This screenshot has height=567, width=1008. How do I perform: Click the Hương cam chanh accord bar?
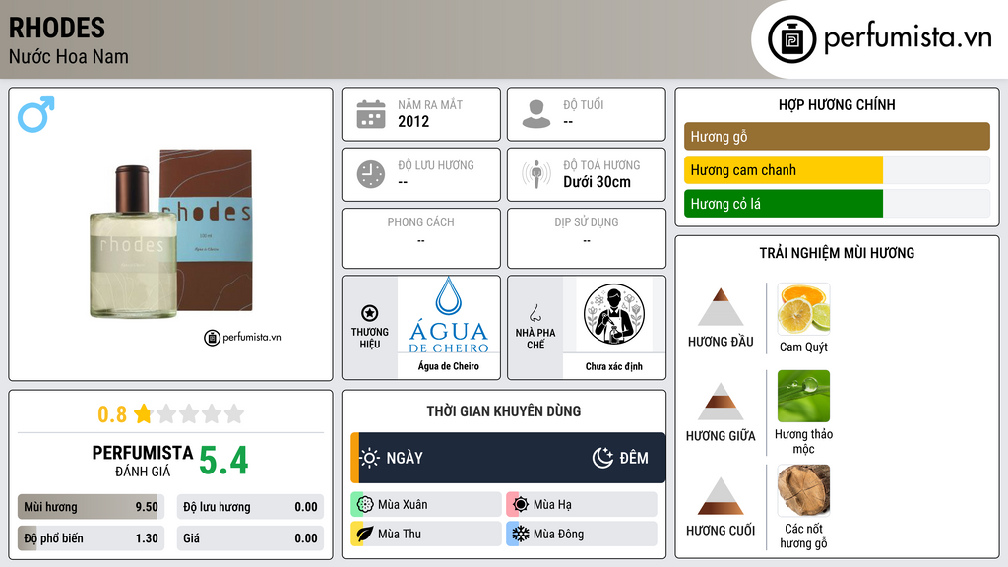pos(837,170)
